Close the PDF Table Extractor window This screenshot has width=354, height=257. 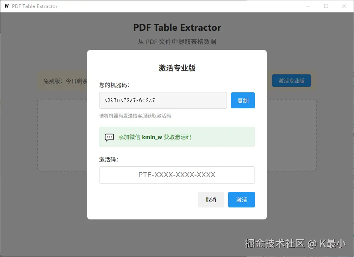point(344,6)
